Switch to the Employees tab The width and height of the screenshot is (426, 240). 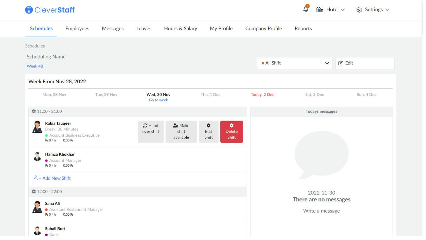click(77, 28)
